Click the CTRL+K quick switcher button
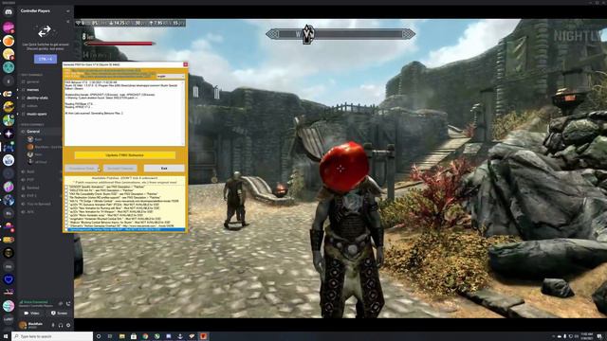The image size is (607, 341). click(x=46, y=59)
